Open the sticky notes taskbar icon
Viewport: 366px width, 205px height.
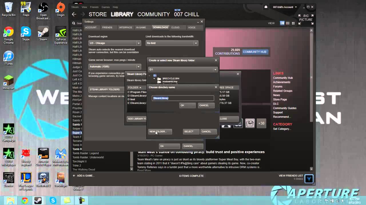coord(67,201)
